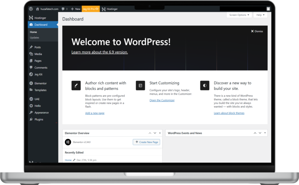Click the Elementor v3.34.0 version text
The width and height of the screenshot is (299, 185).
coord(82,142)
